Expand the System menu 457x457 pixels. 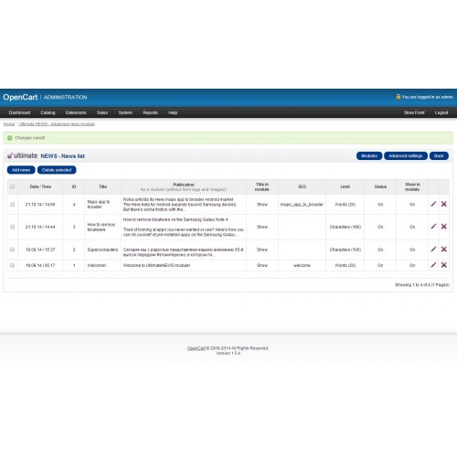[x=125, y=112]
